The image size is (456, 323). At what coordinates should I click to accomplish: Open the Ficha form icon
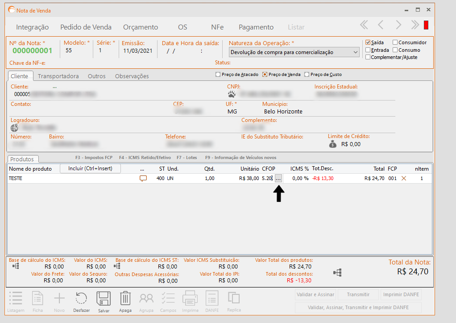point(37,298)
